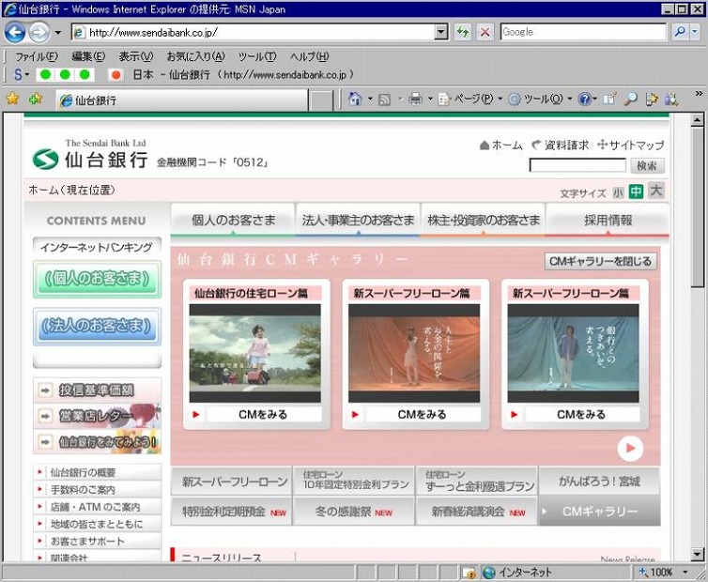The width and height of the screenshot is (708, 582).
Task: Click the vertical scrollbar down arrow
Action: pyautogui.click(x=697, y=555)
